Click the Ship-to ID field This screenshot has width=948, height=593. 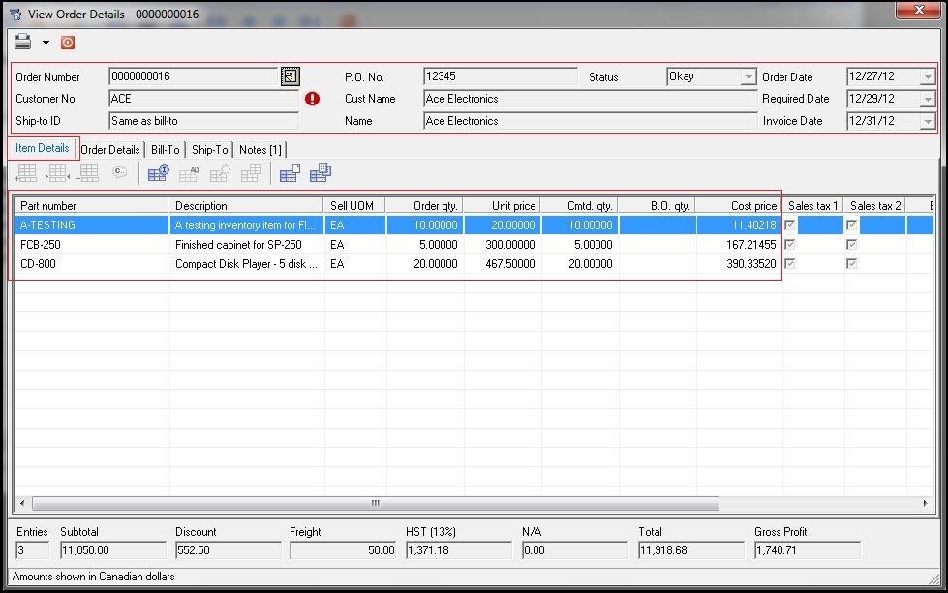pos(203,121)
